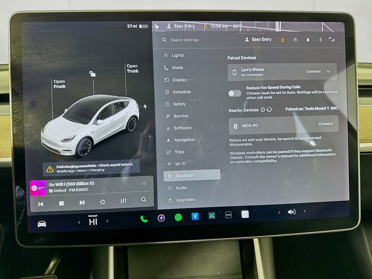Toggle Reduce Fan Speed During Calls
The width and height of the screenshot is (372, 279).
(x=235, y=93)
